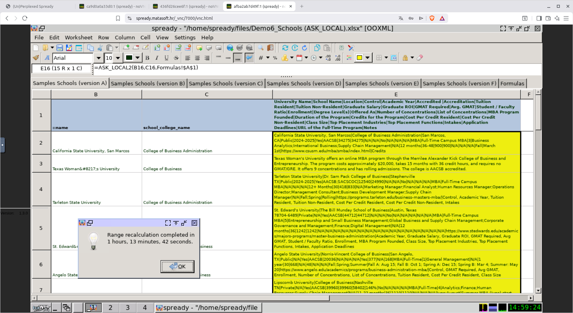The image size is (573, 313).
Task: Click the screwdriver and wrench settings icon
Action: tap(351, 48)
